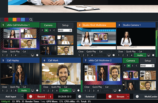
Task: Expand the Add Input dropdown arrow
Action: point(22,97)
